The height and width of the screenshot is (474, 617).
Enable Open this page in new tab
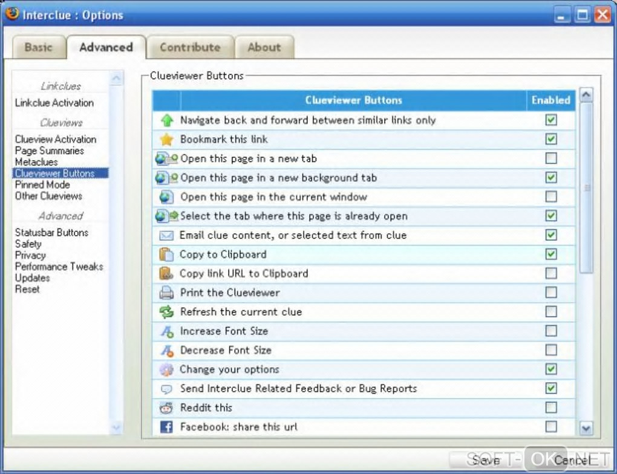coord(551,158)
